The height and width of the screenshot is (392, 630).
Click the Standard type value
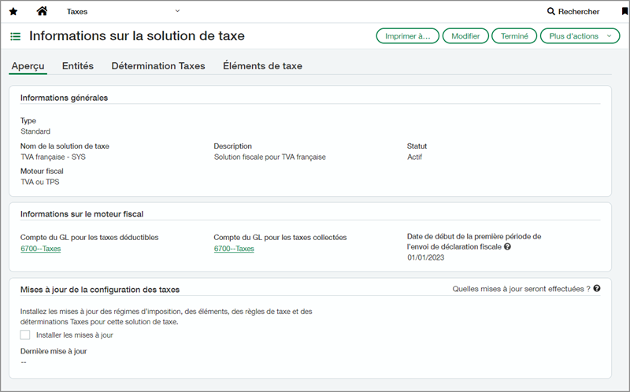tap(35, 131)
